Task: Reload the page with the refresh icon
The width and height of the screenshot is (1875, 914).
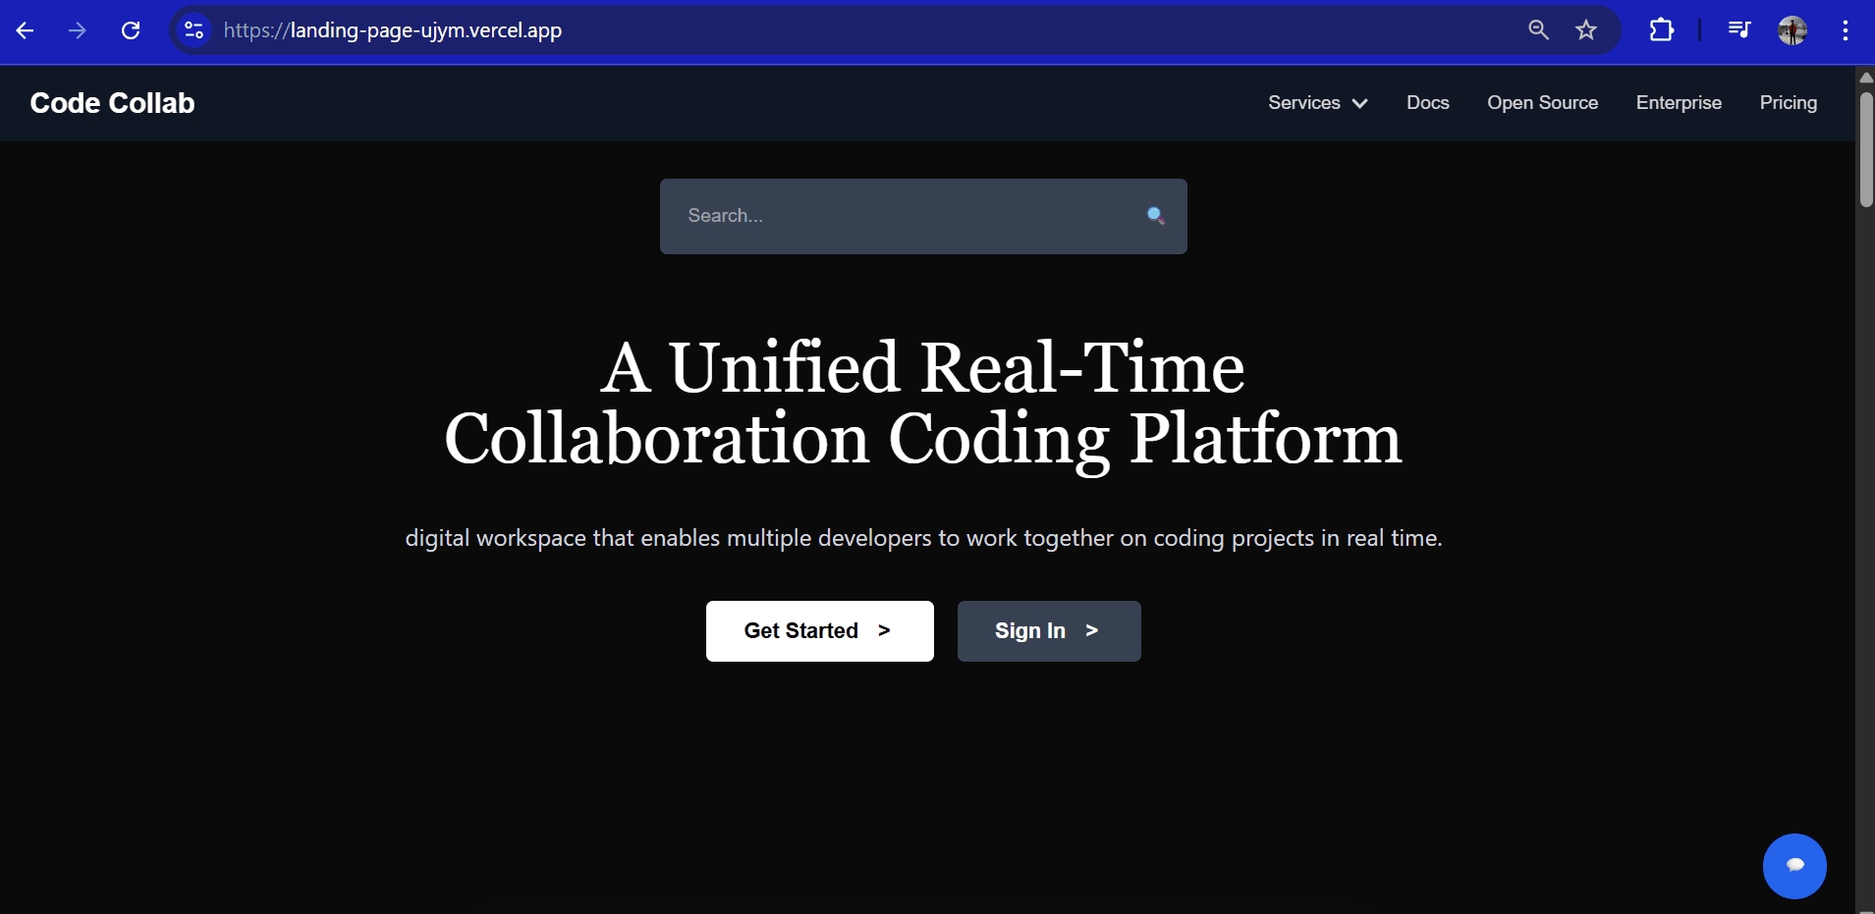Action: coord(131,30)
